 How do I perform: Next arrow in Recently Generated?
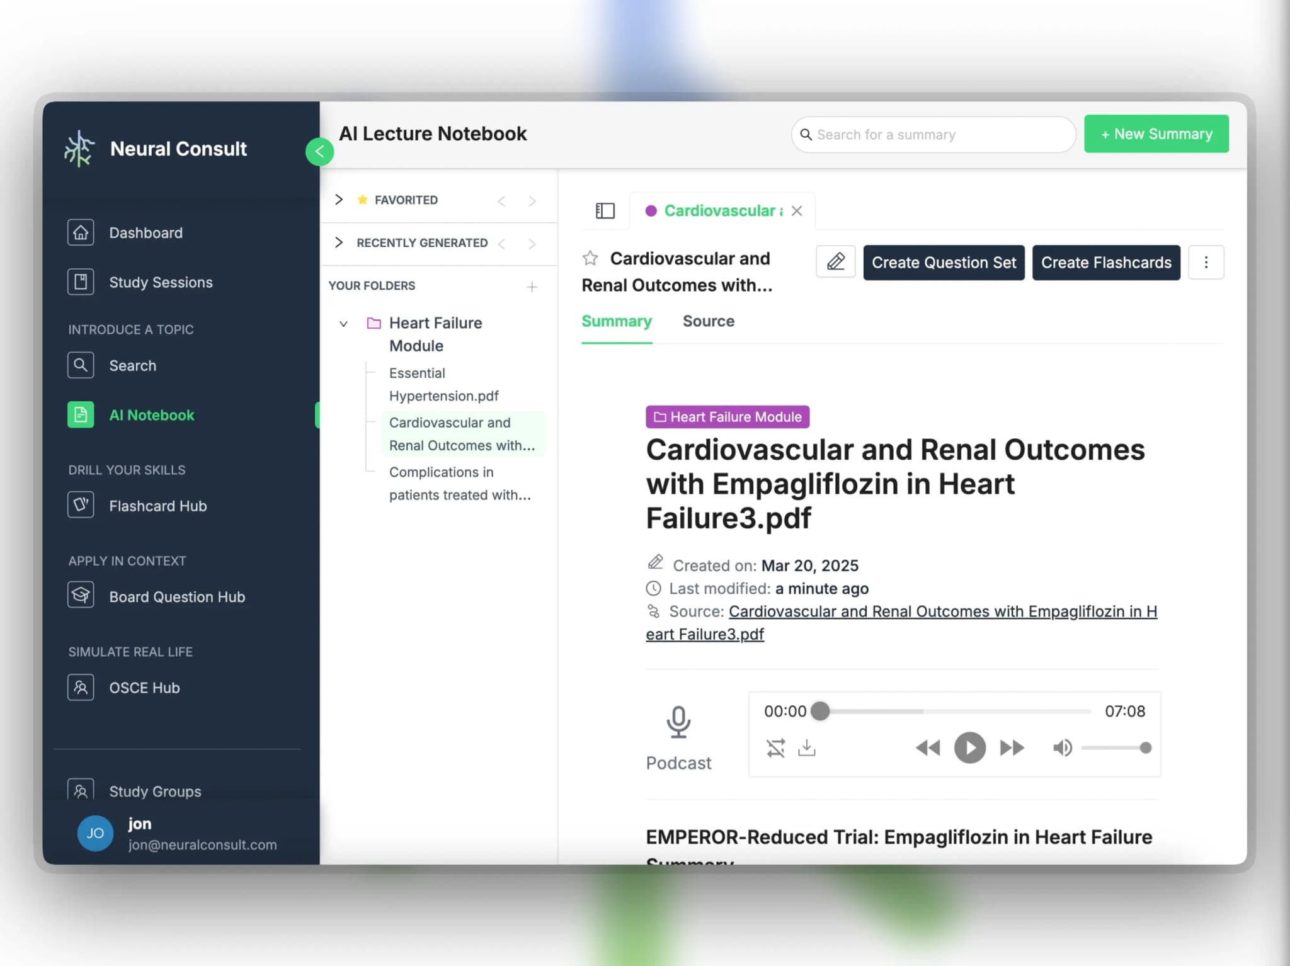[x=532, y=244]
